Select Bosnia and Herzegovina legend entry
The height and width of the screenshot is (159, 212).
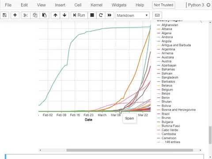click(x=178, y=110)
